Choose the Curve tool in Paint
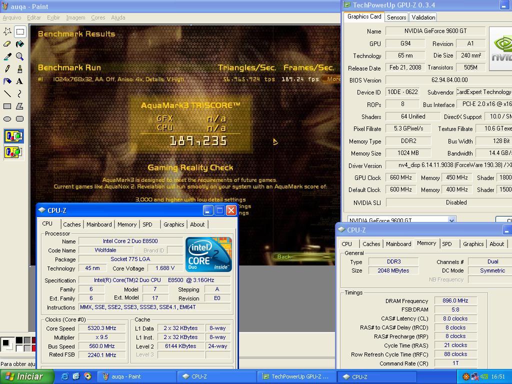Image resolution: width=512 pixels, height=384 pixels. point(20,94)
